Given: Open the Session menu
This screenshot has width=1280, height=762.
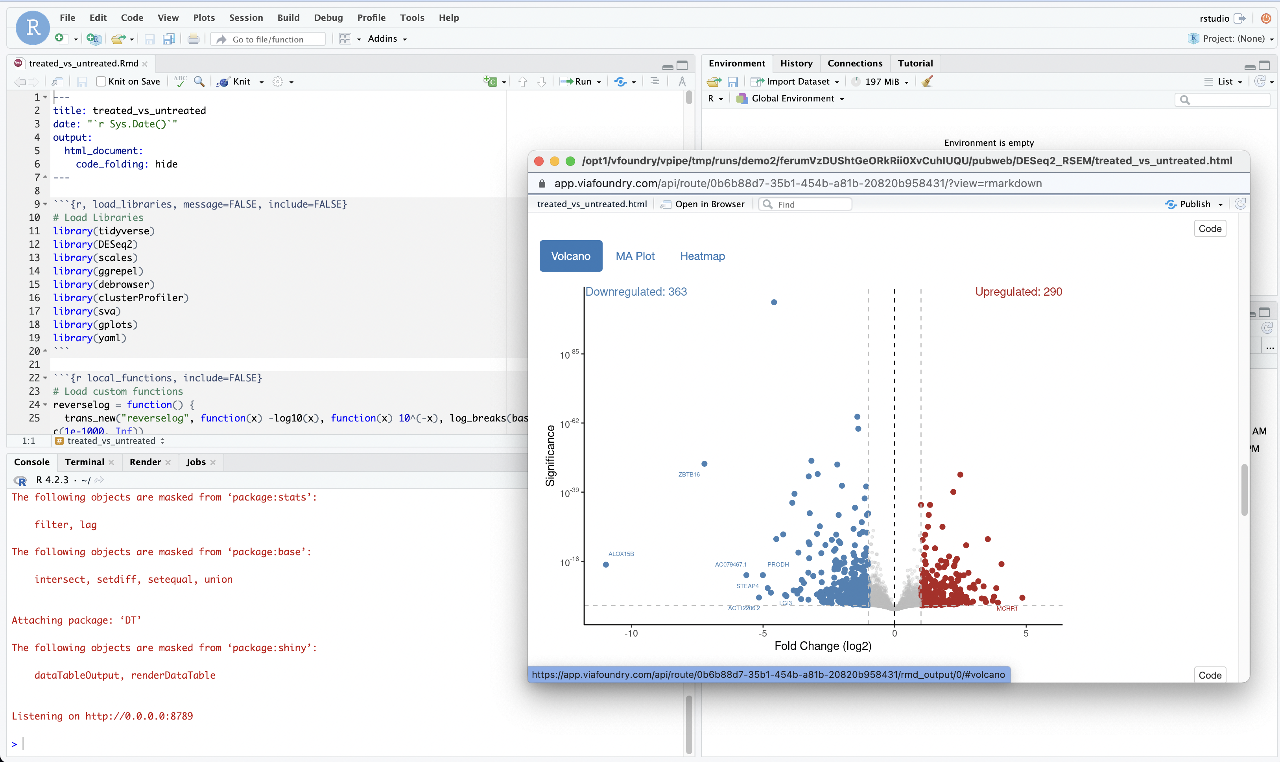Looking at the screenshot, I should click(x=246, y=17).
